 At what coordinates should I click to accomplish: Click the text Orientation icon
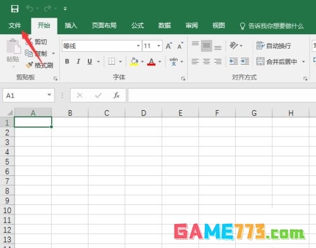pyautogui.click(x=233, y=46)
